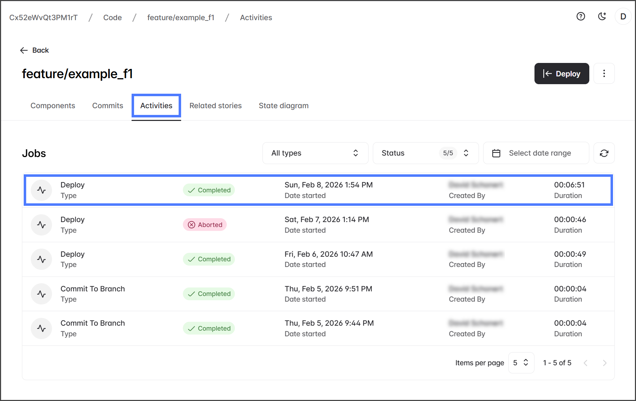Viewport: 636px width, 401px height.
Task: Click the three-dot more options button
Action: point(604,74)
